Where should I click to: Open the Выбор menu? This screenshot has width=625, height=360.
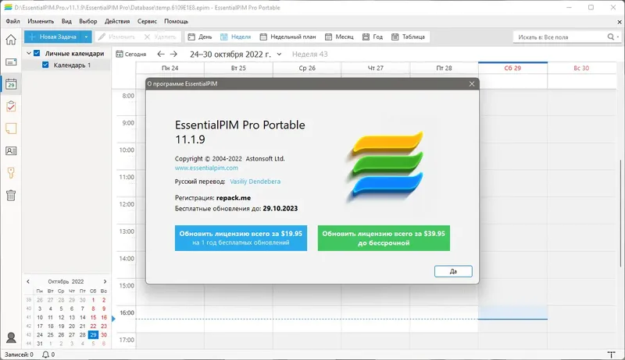(x=88, y=22)
